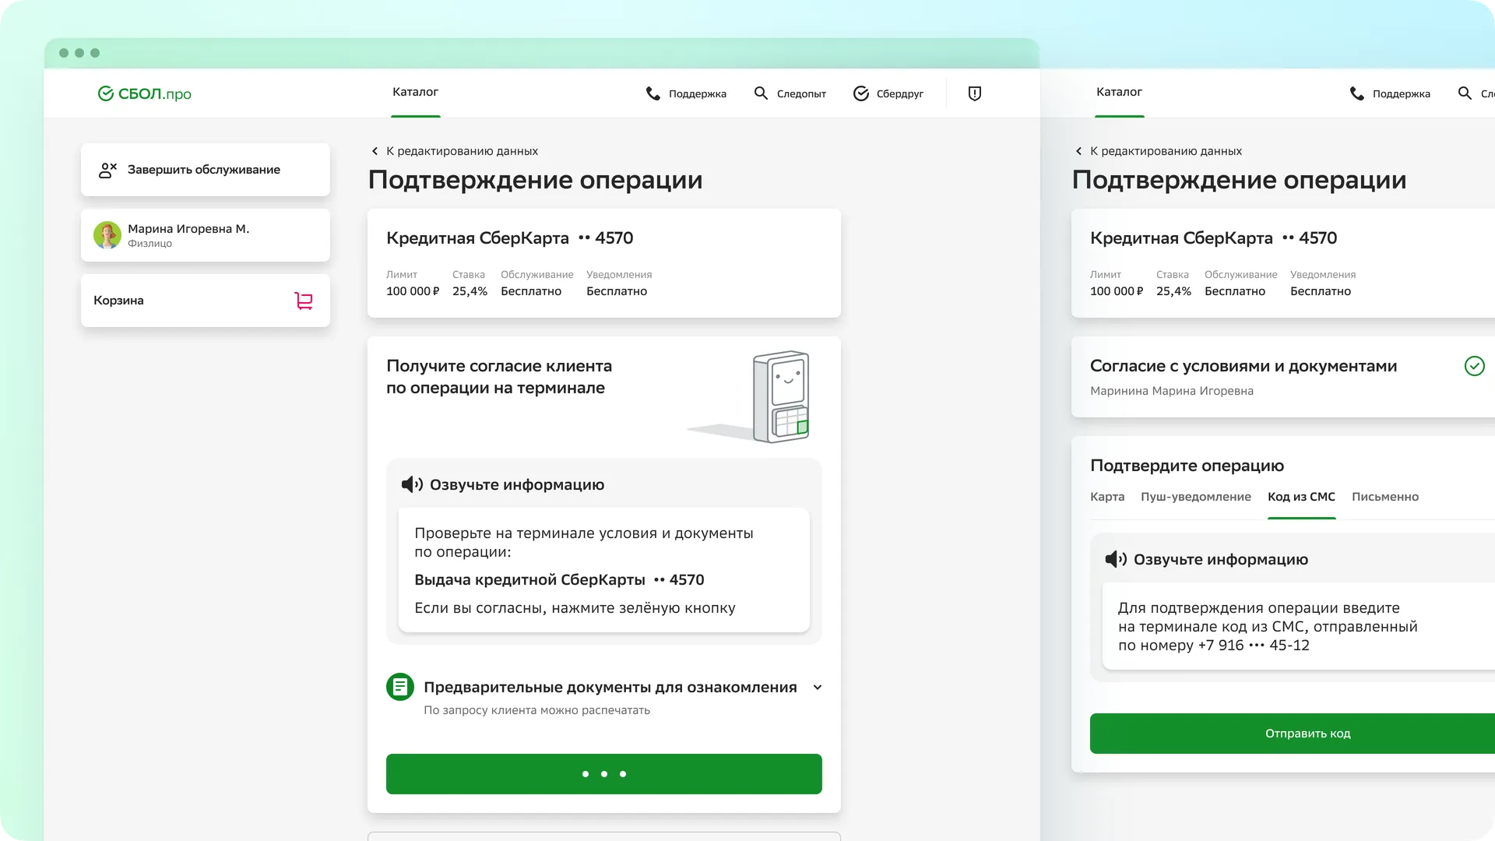The width and height of the screenshot is (1495, 841).
Task: Toggle the green checkmark on Согласие с условиями
Action: click(1475, 366)
